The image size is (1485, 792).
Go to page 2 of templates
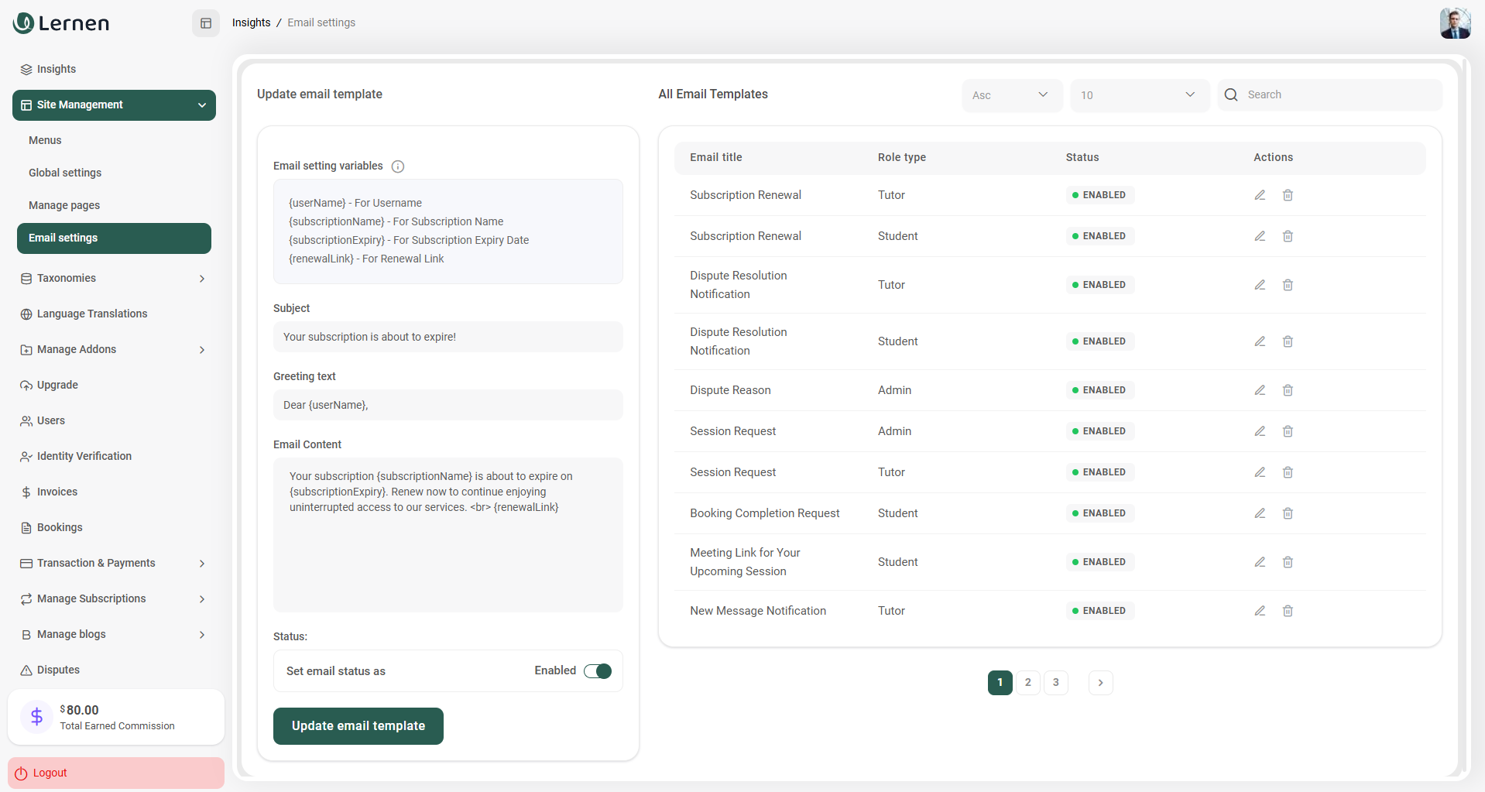(x=1027, y=683)
